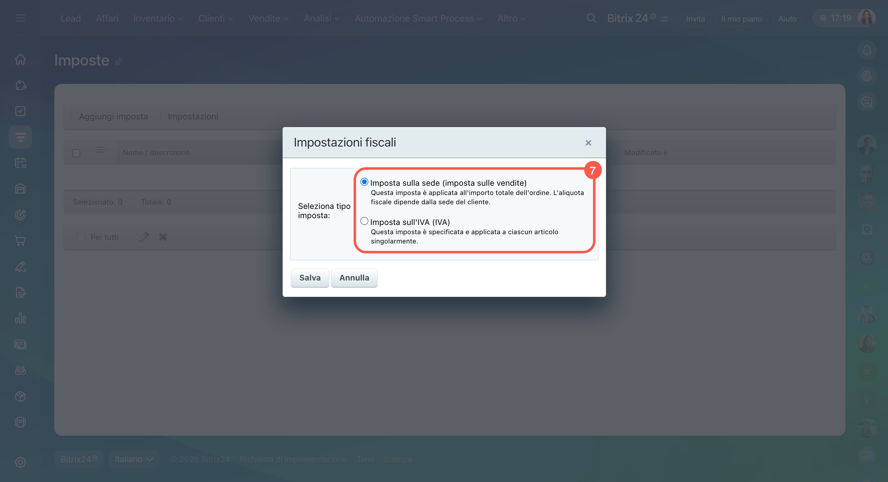Image resolution: width=888 pixels, height=482 pixels.
Task: Open the Lead menu item
Action: (x=70, y=19)
